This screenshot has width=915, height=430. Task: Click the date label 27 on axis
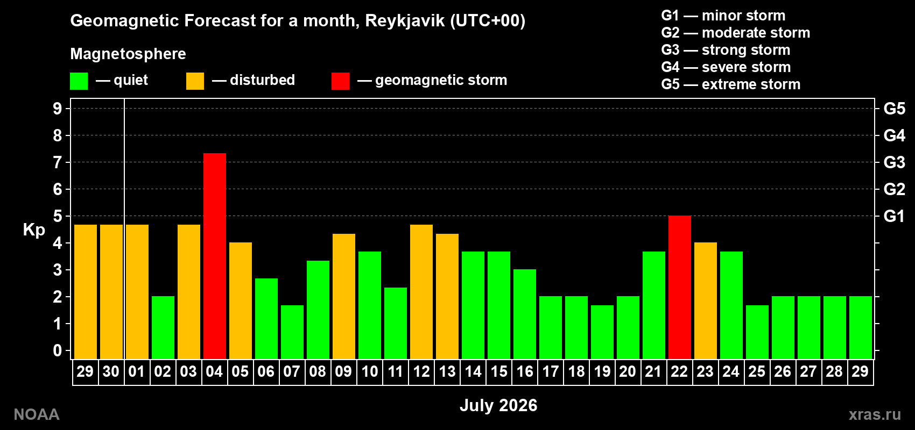click(x=808, y=371)
